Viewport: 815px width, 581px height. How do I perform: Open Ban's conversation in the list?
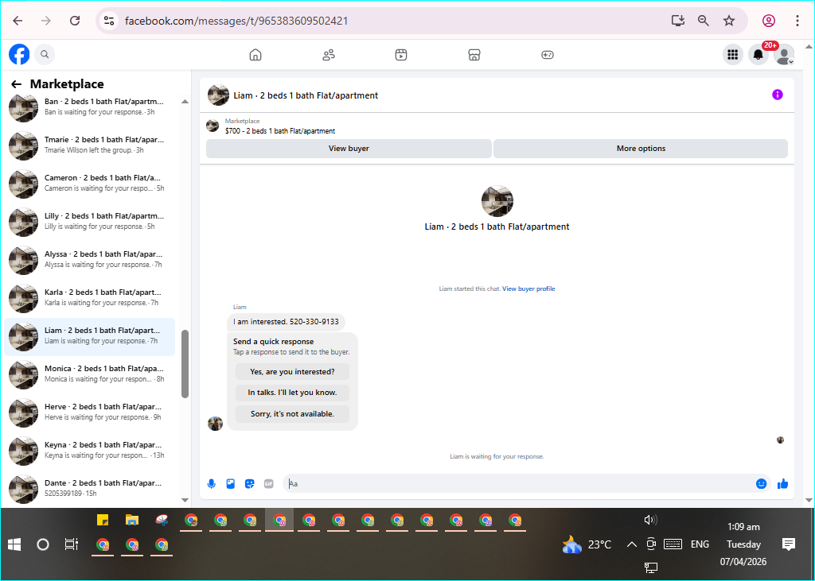pyautogui.click(x=89, y=107)
